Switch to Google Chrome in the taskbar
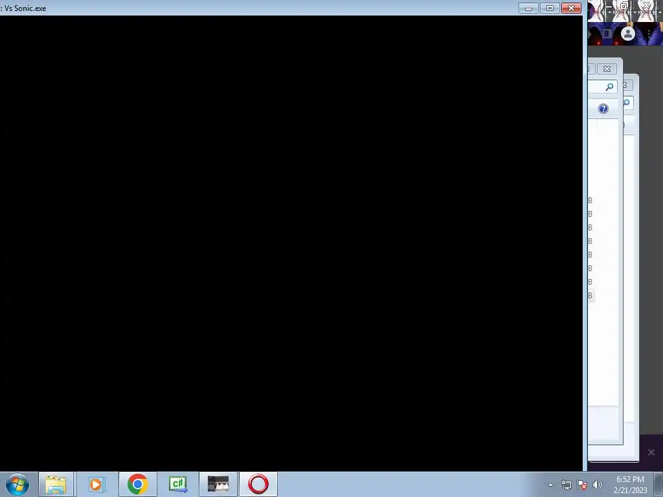 pos(137,484)
